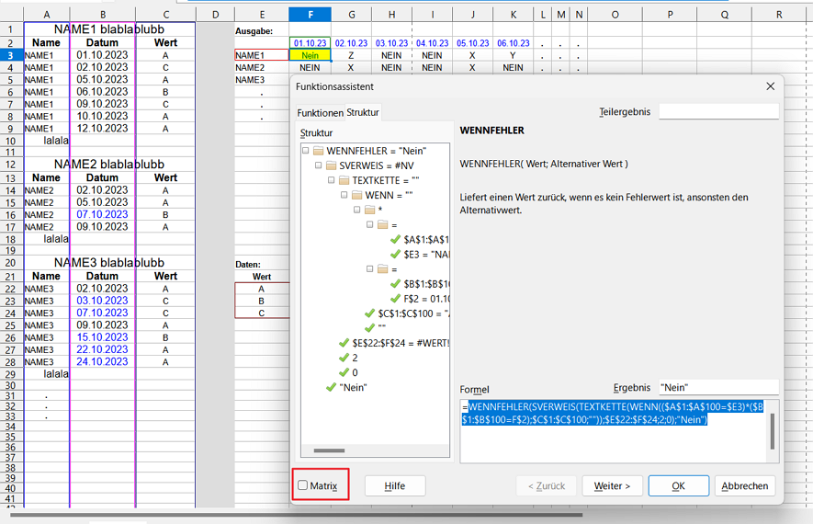
Task: Use the formula box vertical scrollbar
Action: tap(772, 431)
